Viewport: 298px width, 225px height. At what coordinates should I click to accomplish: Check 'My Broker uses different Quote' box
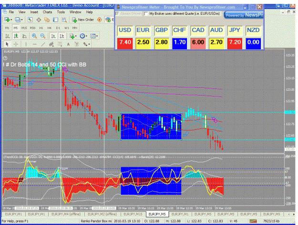click(146, 14)
